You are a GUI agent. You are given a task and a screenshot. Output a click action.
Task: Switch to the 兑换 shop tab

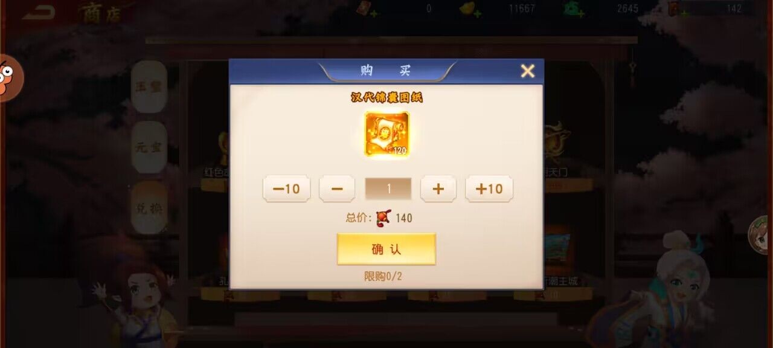pos(149,207)
